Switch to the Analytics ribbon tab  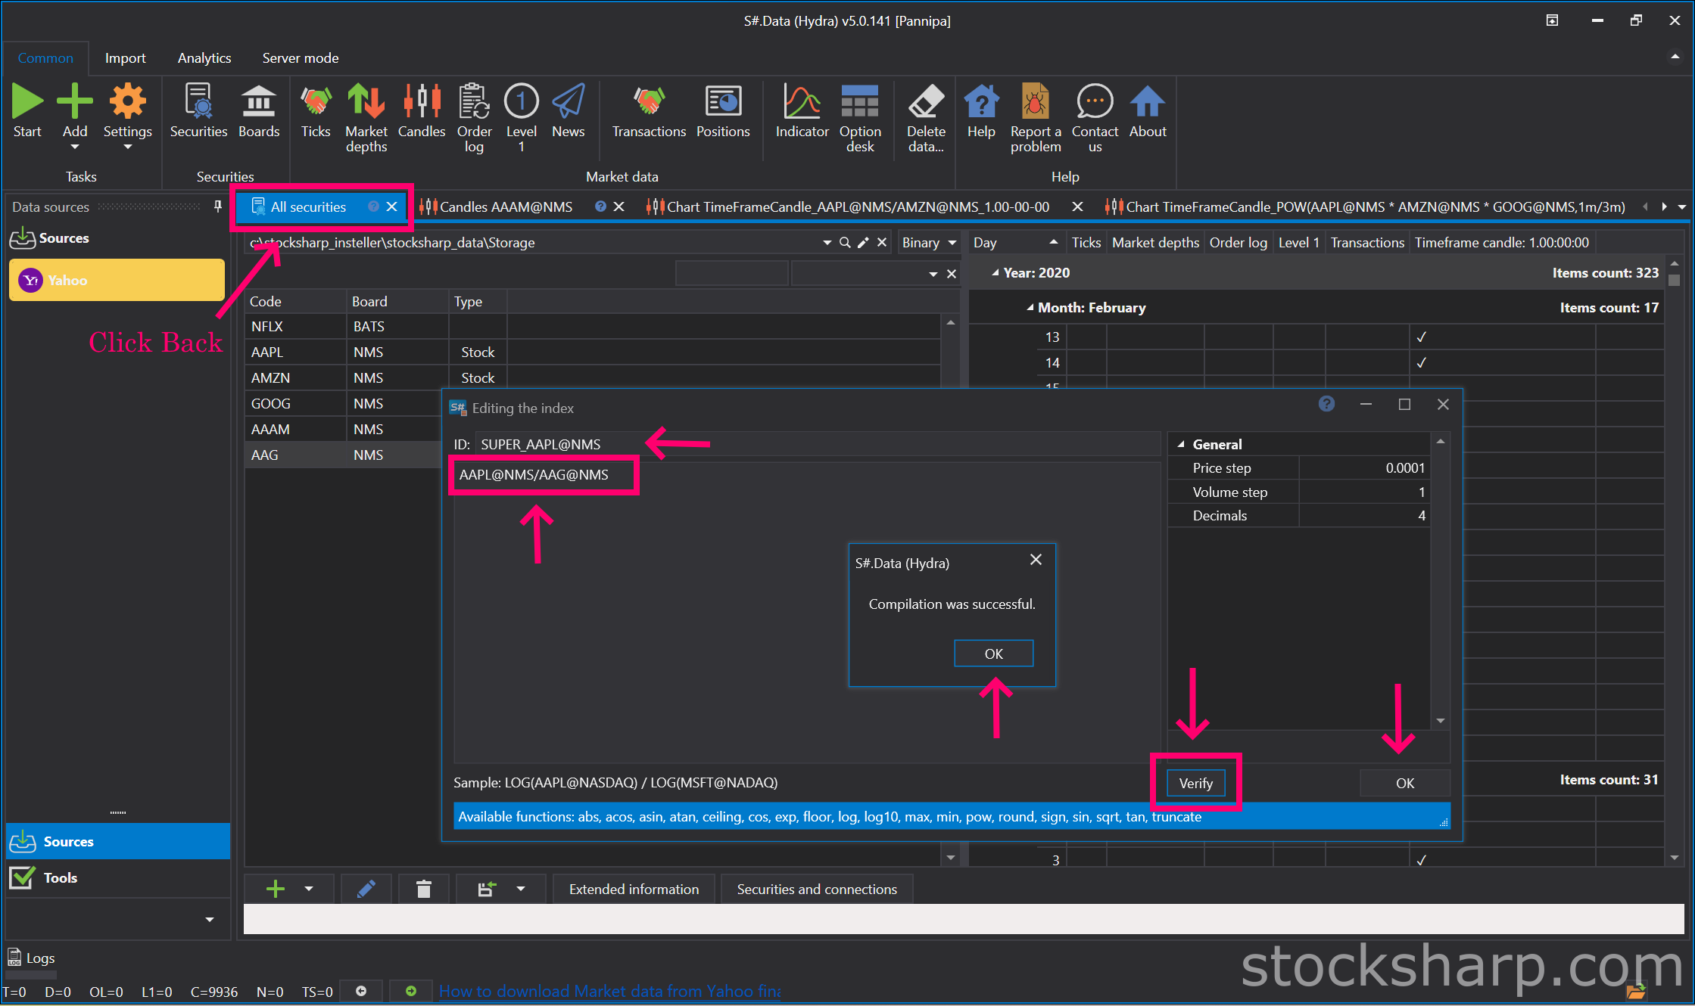[x=204, y=58]
